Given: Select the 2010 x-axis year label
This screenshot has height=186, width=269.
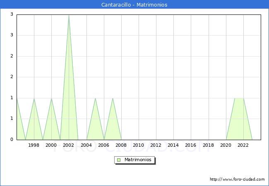Looking at the screenshot, I should (139, 145).
